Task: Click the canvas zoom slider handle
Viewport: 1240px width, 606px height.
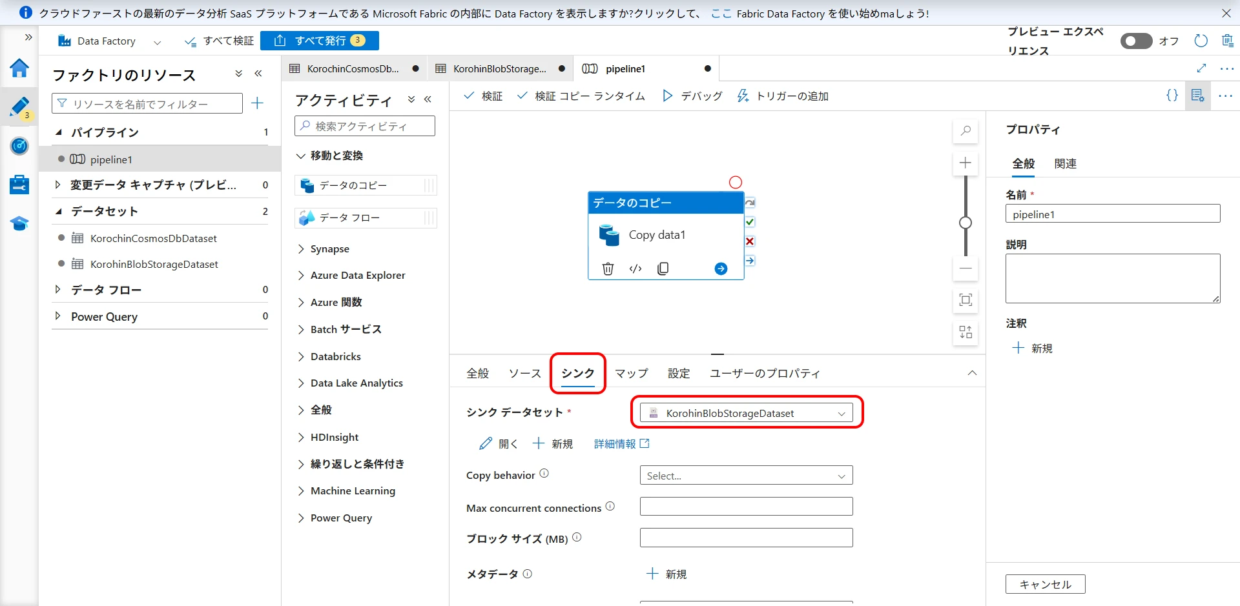Action: [966, 223]
